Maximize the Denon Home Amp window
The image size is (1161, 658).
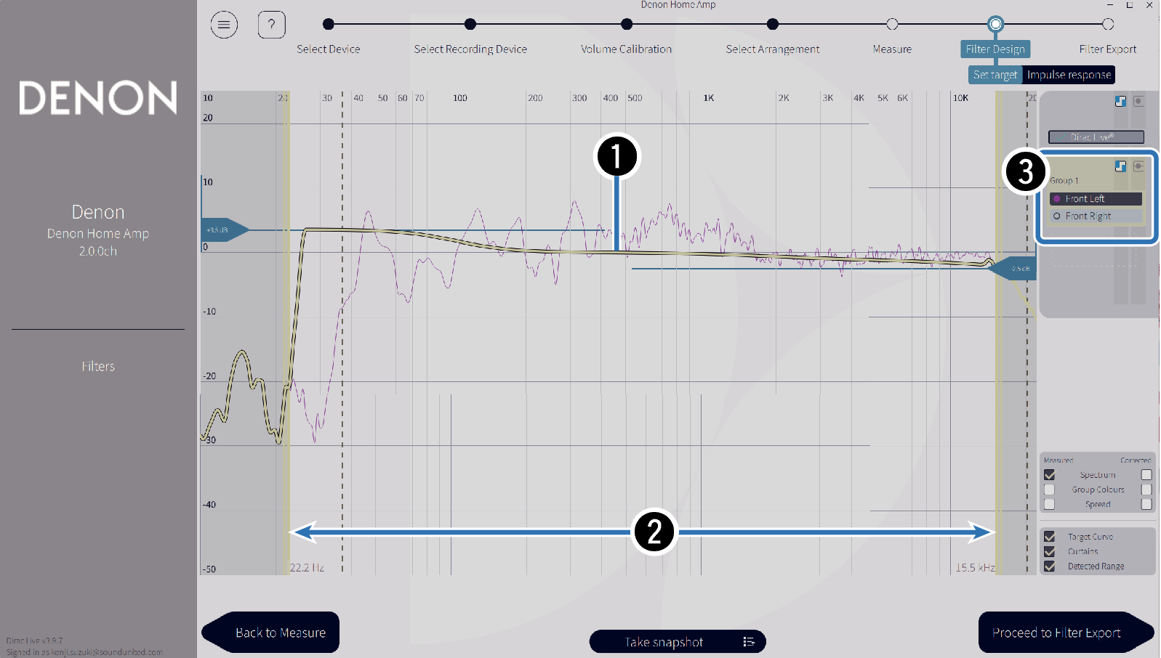[x=1130, y=5]
